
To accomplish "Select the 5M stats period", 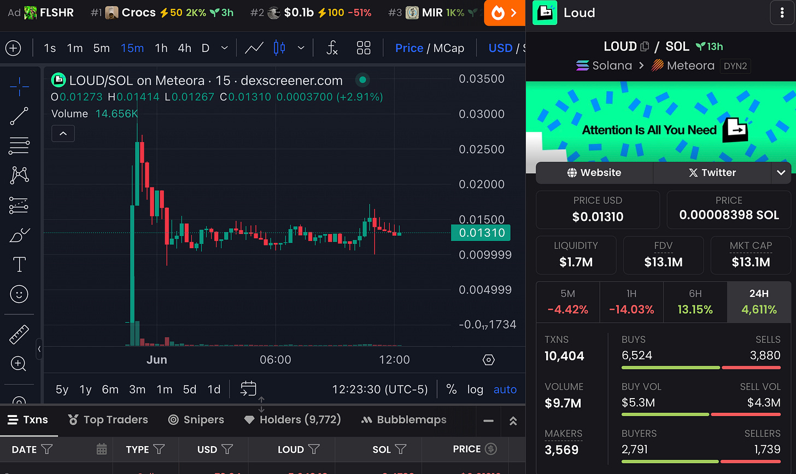I will click(x=568, y=302).
